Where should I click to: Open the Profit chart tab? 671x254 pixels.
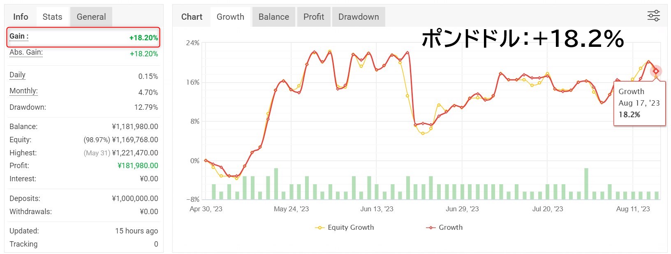click(x=314, y=17)
